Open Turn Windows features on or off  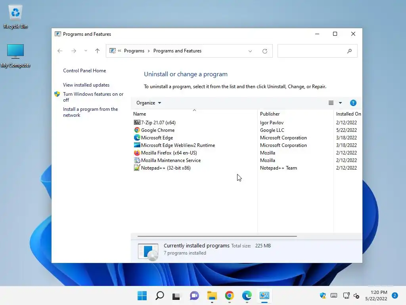coord(93,97)
